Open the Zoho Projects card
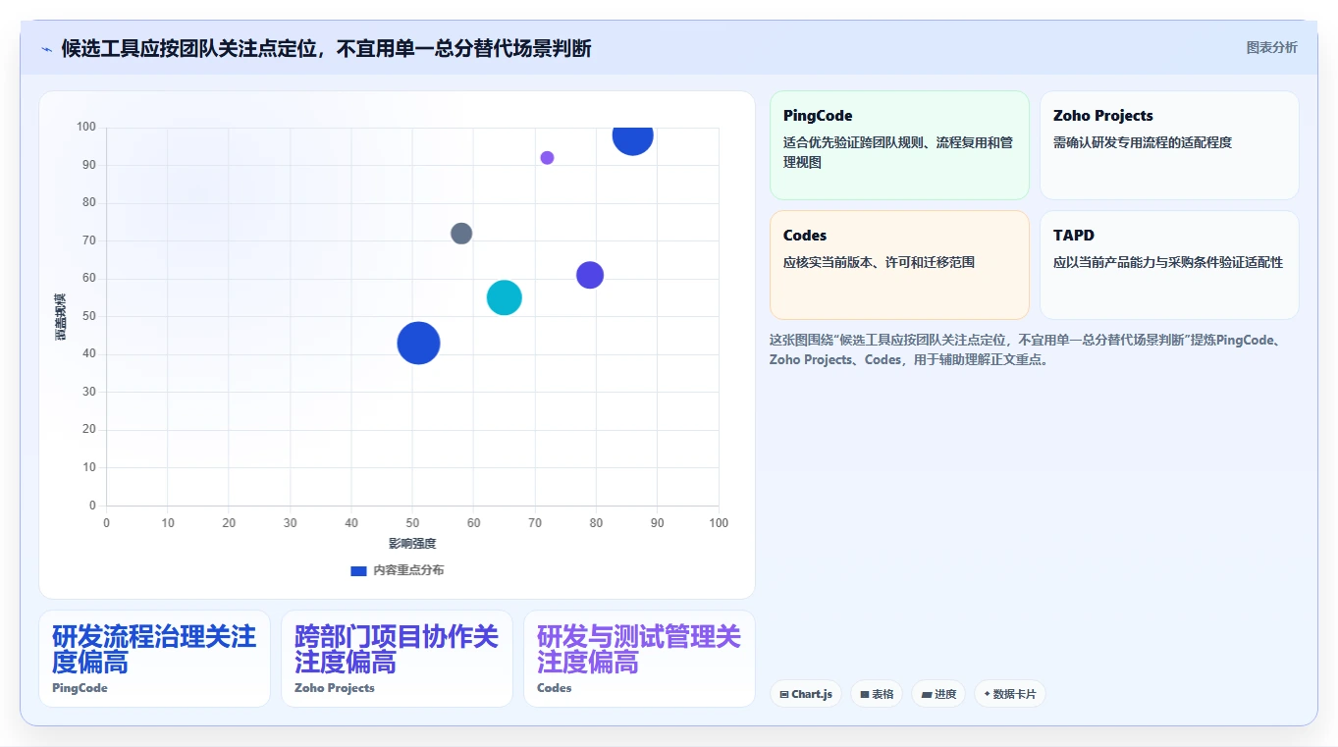The width and height of the screenshot is (1338, 747). 1169,145
